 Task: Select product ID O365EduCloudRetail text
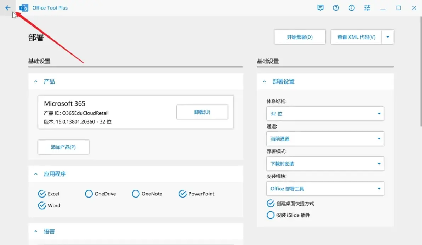85,113
